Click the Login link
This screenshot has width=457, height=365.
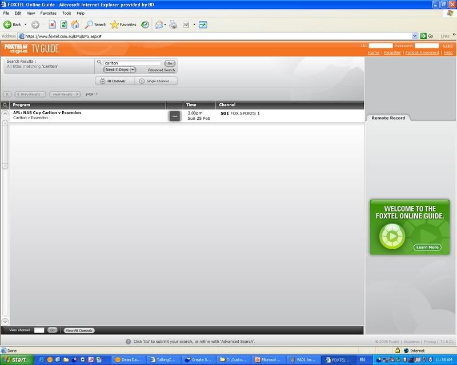pos(448,46)
